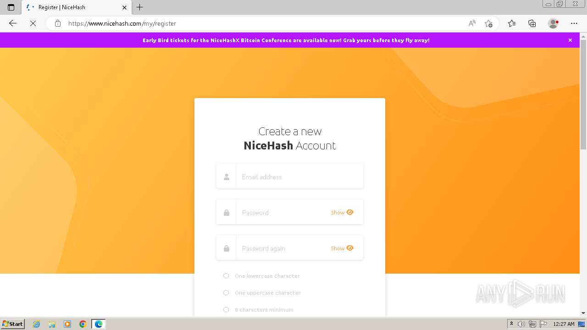Select the Register | NiceHash tab
587x330 pixels.
[76, 7]
